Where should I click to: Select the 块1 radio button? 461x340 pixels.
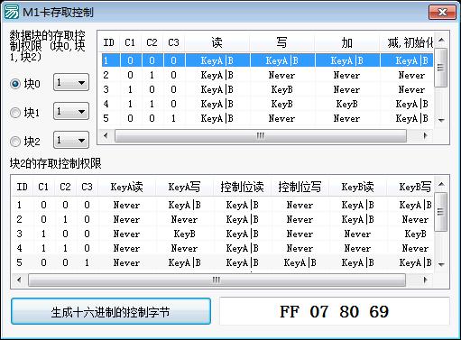tap(15, 113)
